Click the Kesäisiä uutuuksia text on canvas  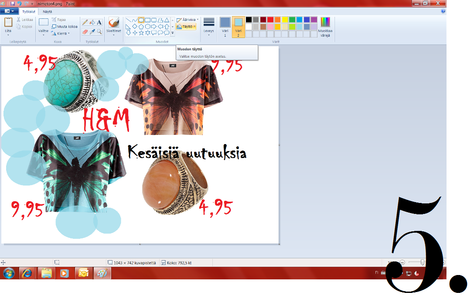(187, 152)
